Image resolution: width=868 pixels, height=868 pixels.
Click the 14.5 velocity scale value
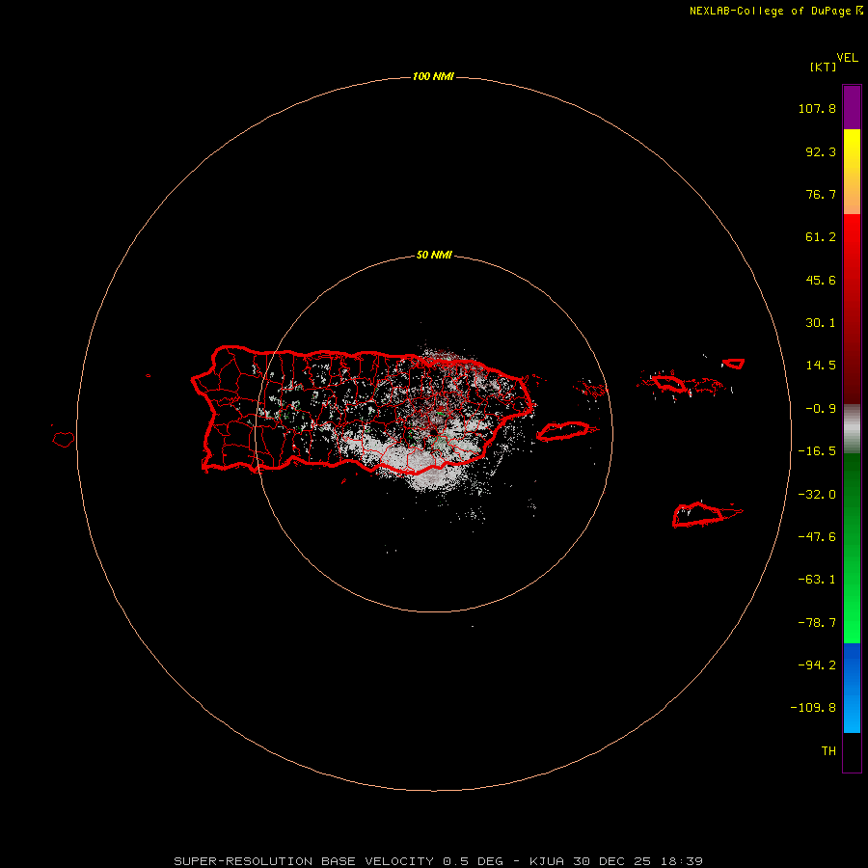pos(821,366)
